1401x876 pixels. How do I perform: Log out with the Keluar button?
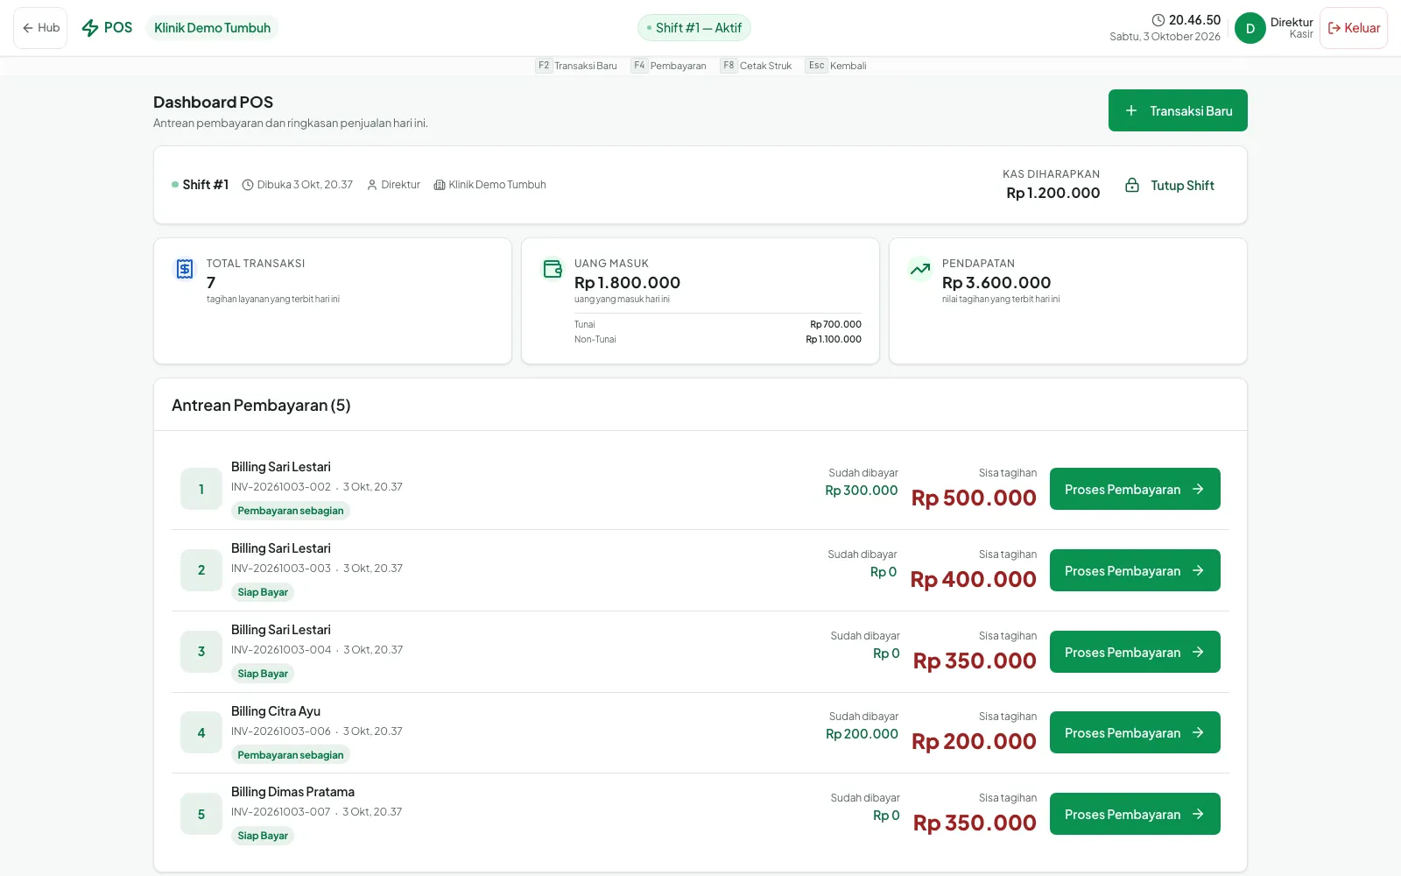pos(1354,28)
